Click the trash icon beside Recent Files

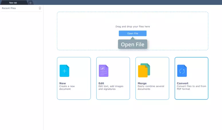click(40, 8)
